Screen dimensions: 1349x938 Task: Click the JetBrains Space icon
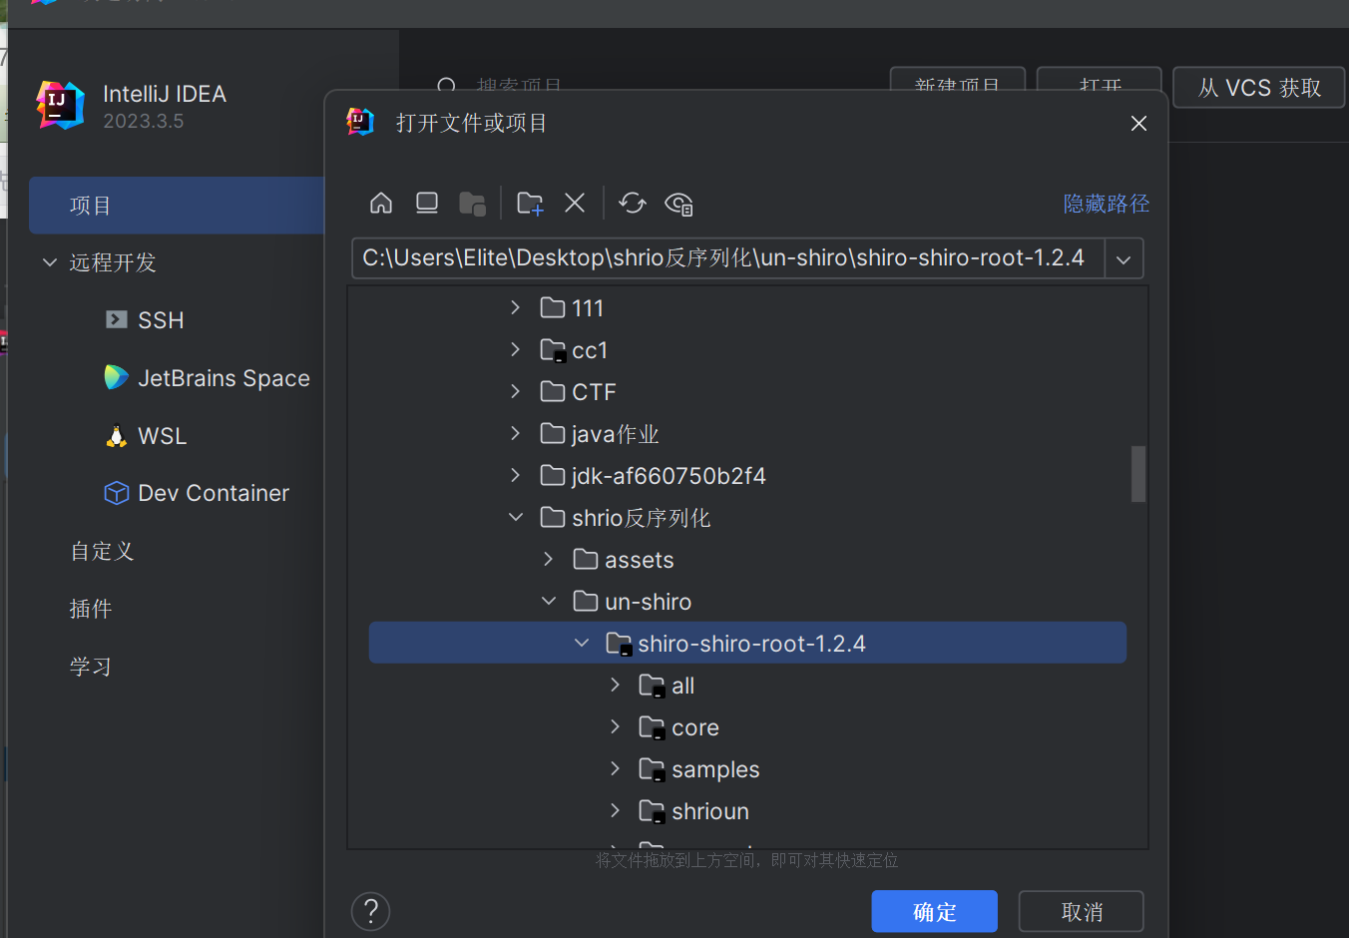(117, 377)
